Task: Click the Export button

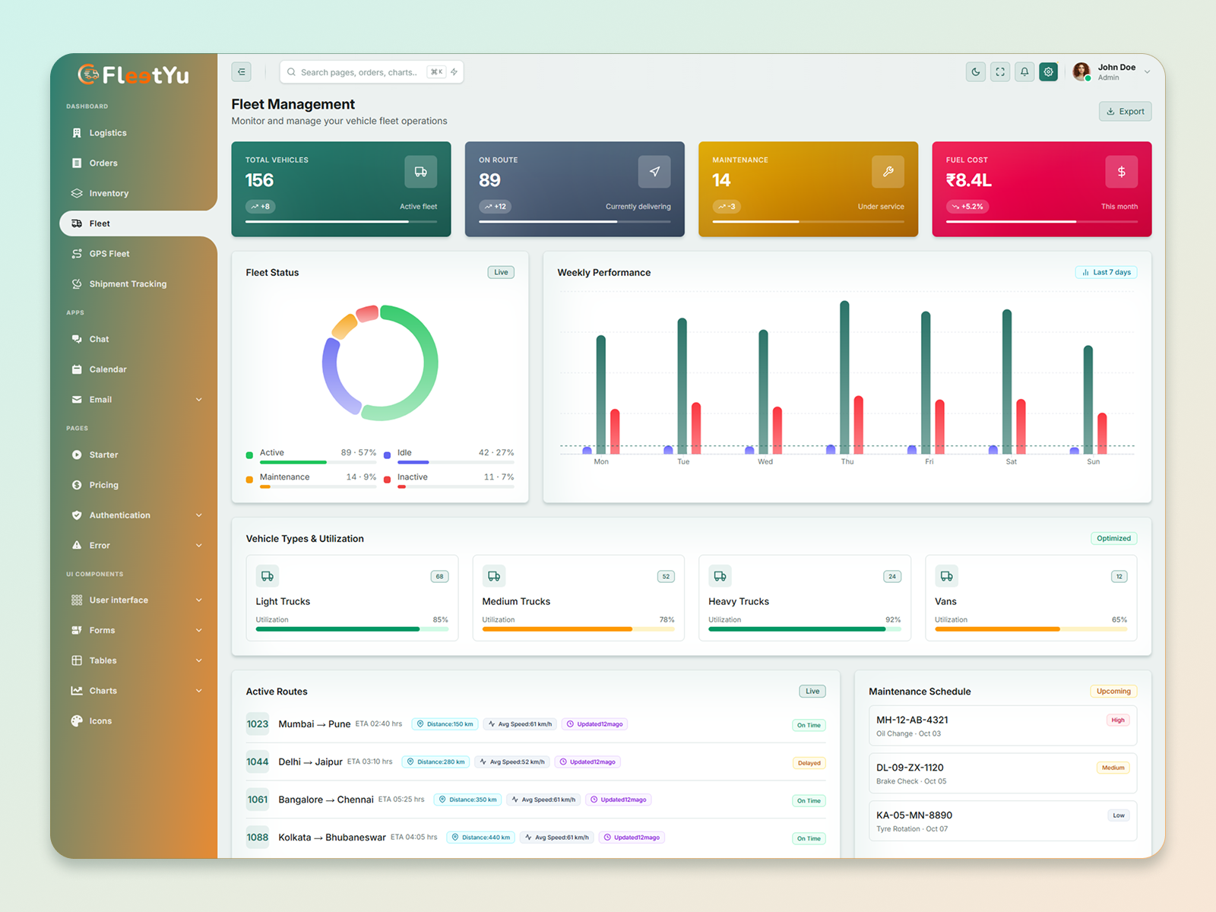Action: coord(1126,112)
